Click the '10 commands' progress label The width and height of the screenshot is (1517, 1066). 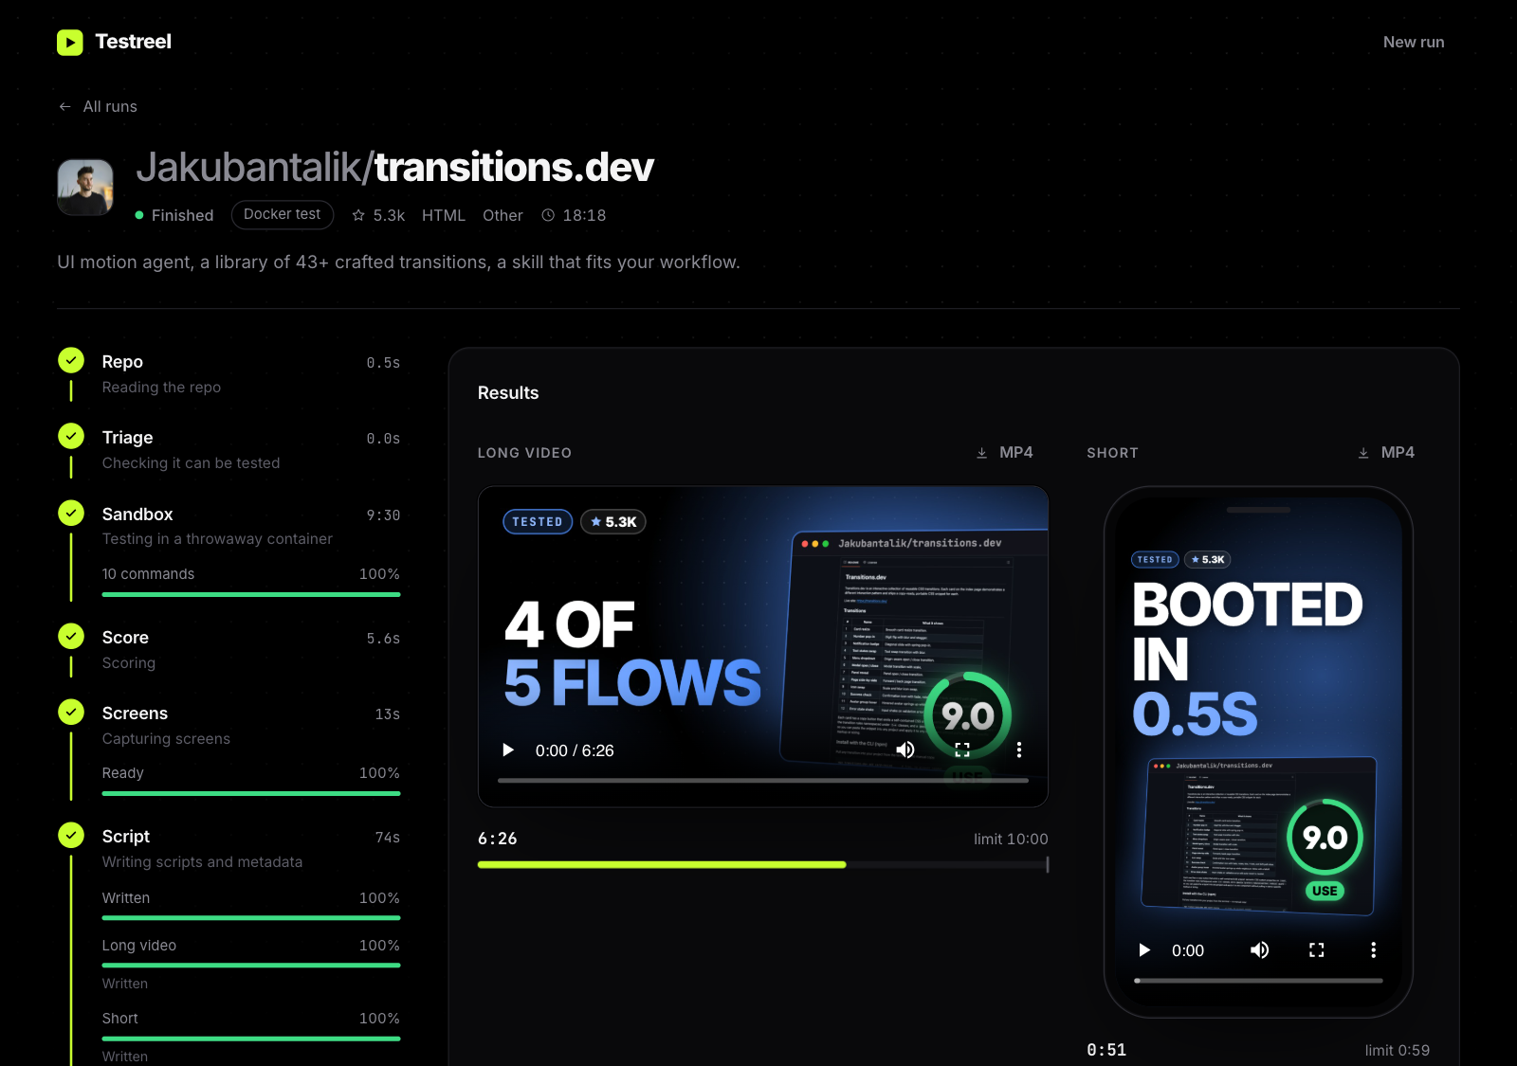tap(149, 574)
